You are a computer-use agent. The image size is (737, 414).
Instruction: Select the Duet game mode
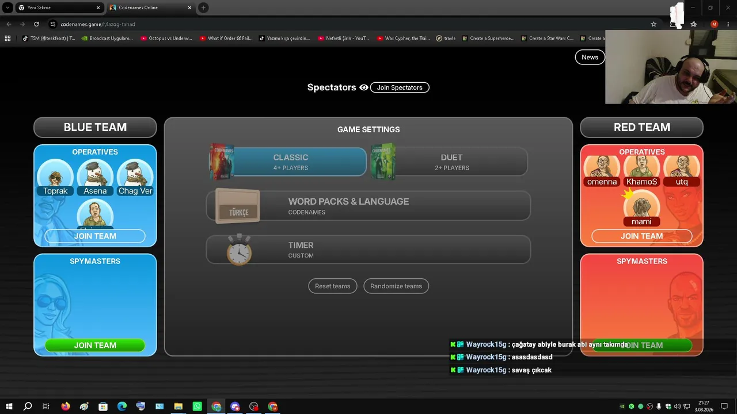(451, 162)
